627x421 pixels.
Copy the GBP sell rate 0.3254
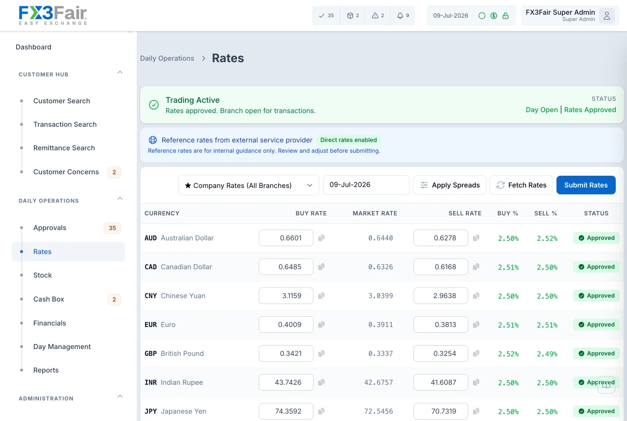click(x=476, y=353)
